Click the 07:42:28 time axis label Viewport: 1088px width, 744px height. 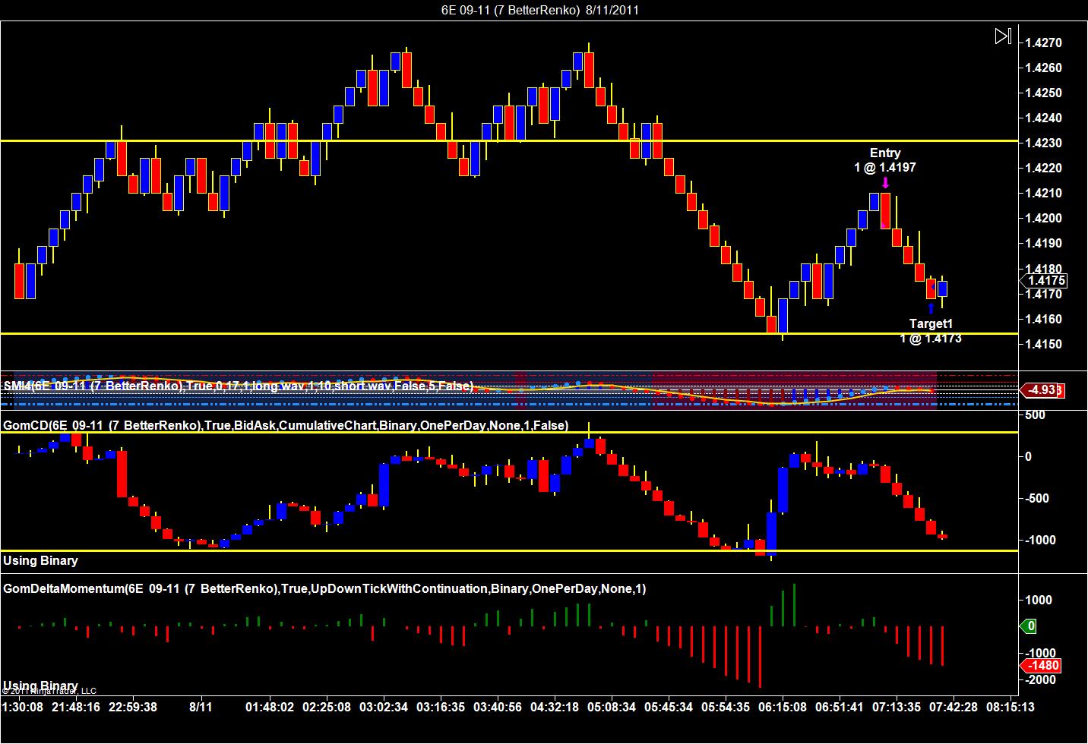tap(954, 707)
